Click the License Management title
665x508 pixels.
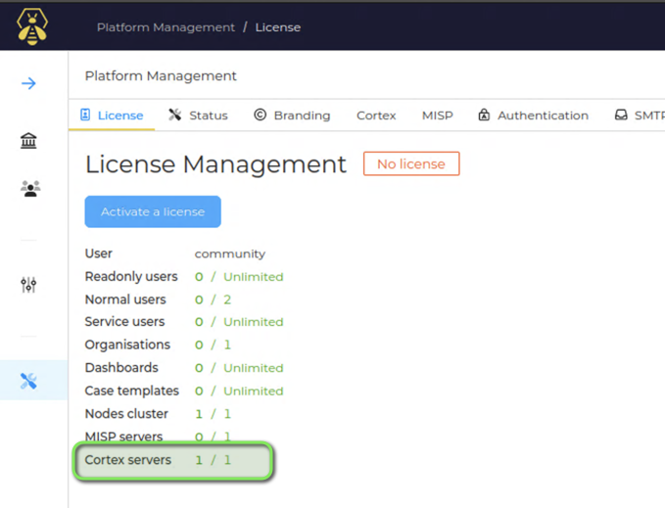[215, 164]
